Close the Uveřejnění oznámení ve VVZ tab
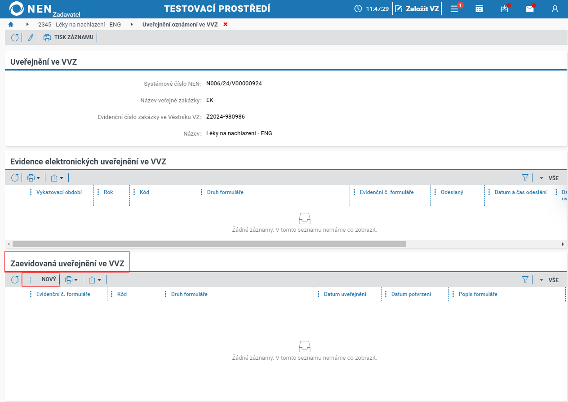The height and width of the screenshot is (402, 568). pos(226,25)
